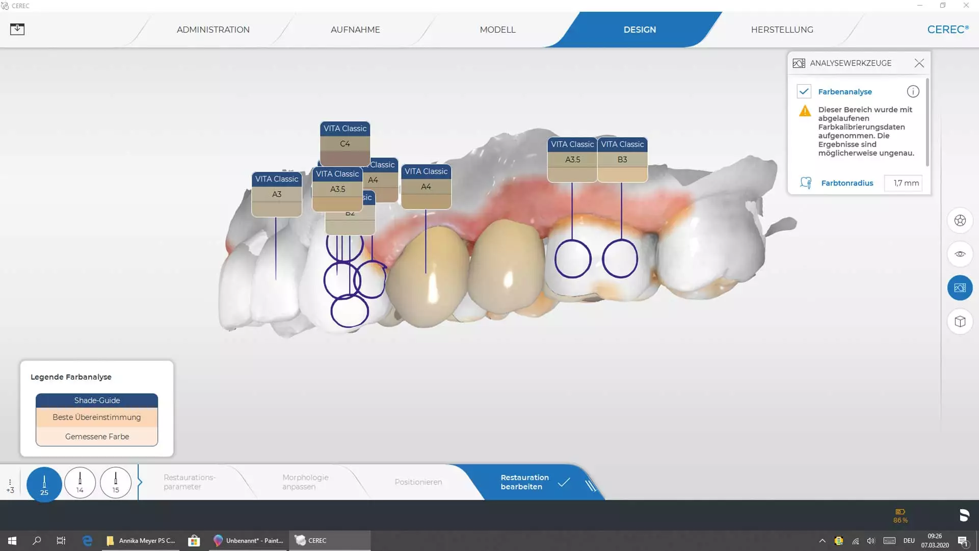Click the Farbtonradius tooth icon

coord(806,183)
